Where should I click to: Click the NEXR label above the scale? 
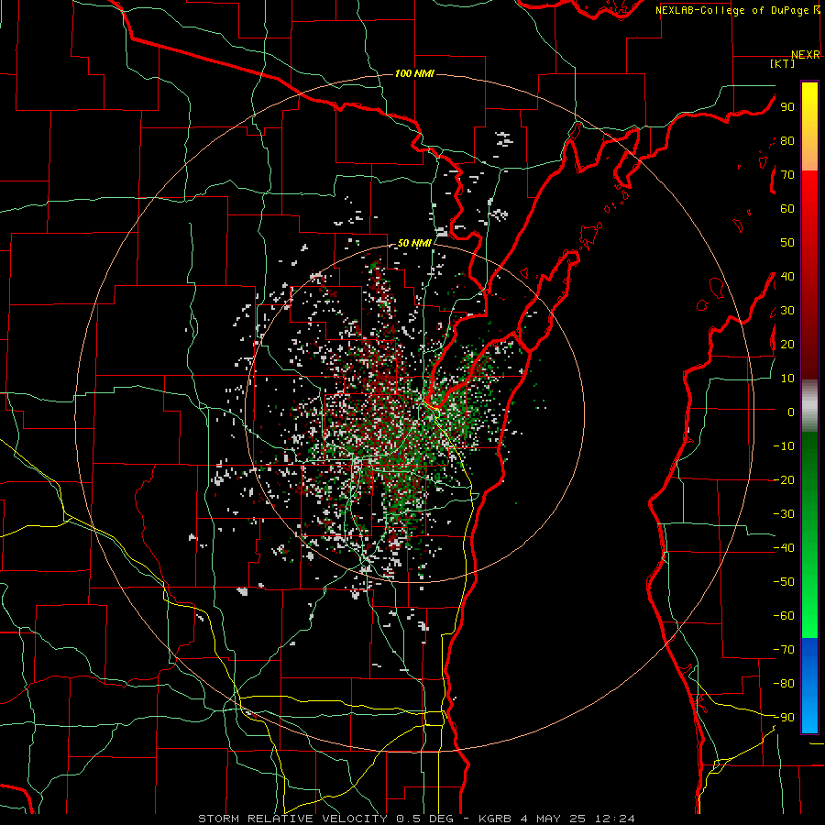tap(806, 55)
